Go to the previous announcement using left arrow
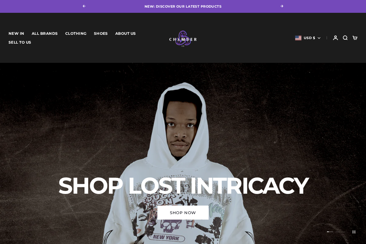Screen dimensions: 366x244 tap(84, 6)
